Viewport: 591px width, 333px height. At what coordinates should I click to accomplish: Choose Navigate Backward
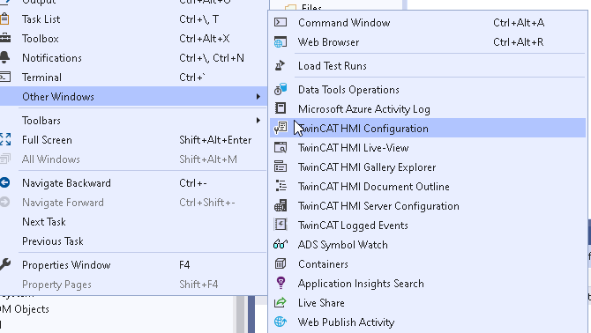132,183
